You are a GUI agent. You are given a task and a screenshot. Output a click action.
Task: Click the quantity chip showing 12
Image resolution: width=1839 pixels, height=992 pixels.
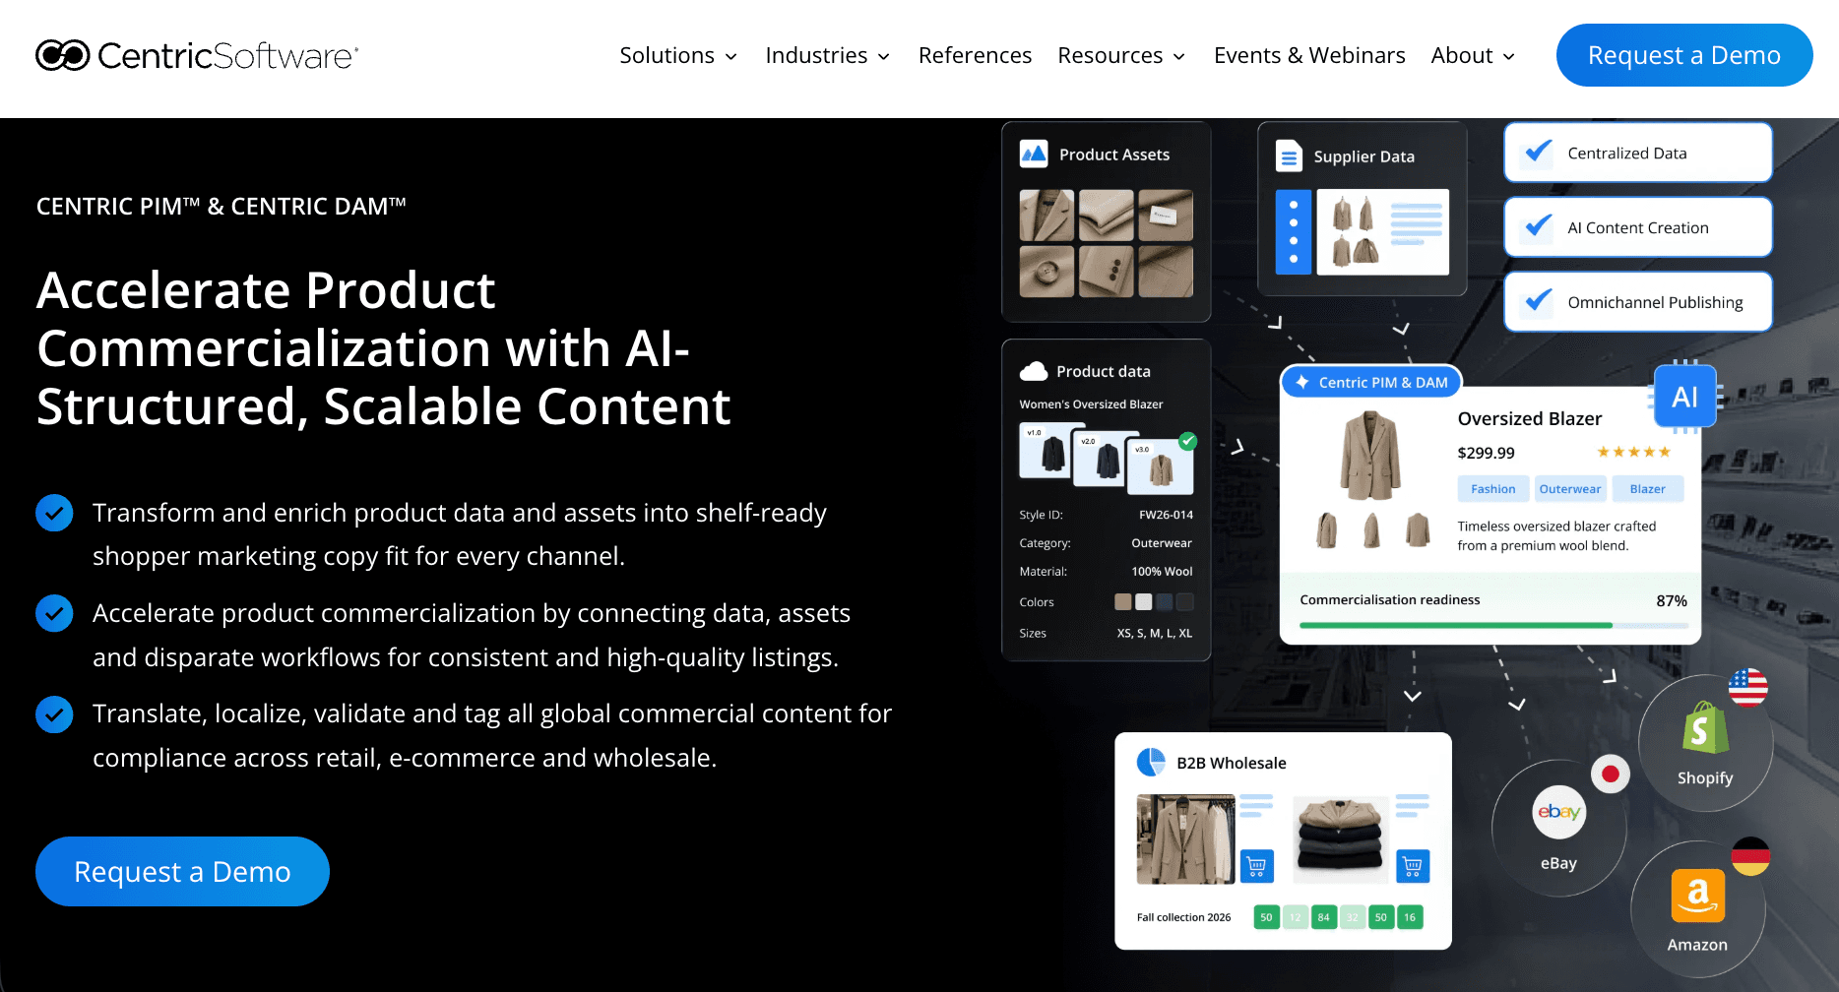coord(1296,917)
